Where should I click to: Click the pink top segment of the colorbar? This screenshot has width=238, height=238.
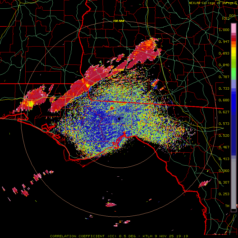[x=234, y=28]
